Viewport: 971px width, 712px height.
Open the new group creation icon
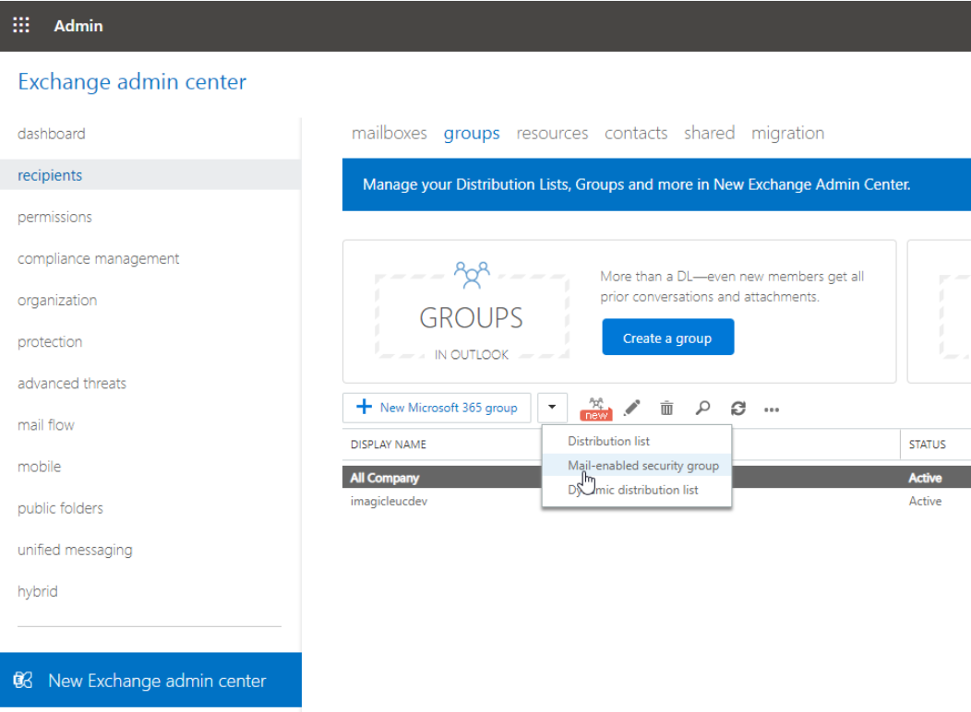pos(595,407)
